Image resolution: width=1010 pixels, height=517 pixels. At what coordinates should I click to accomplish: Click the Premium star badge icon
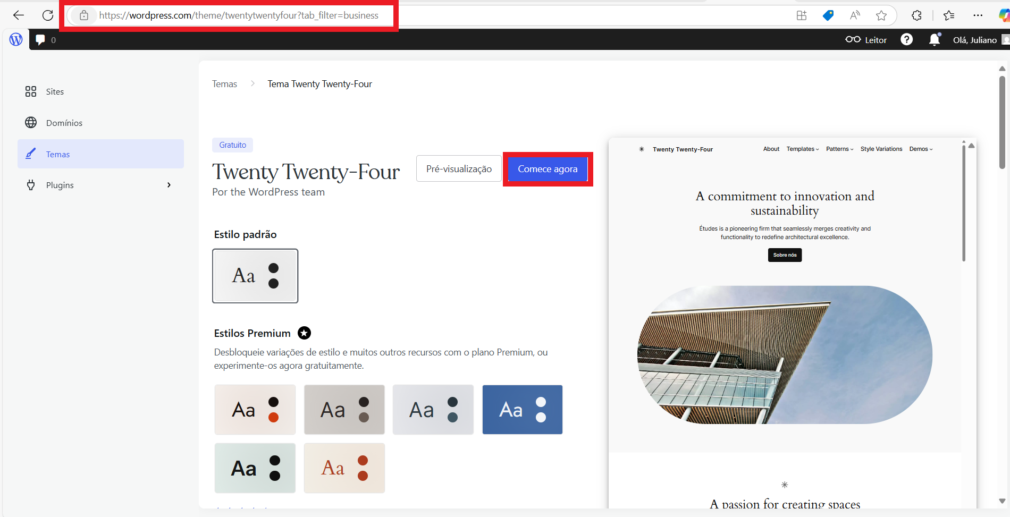click(304, 333)
